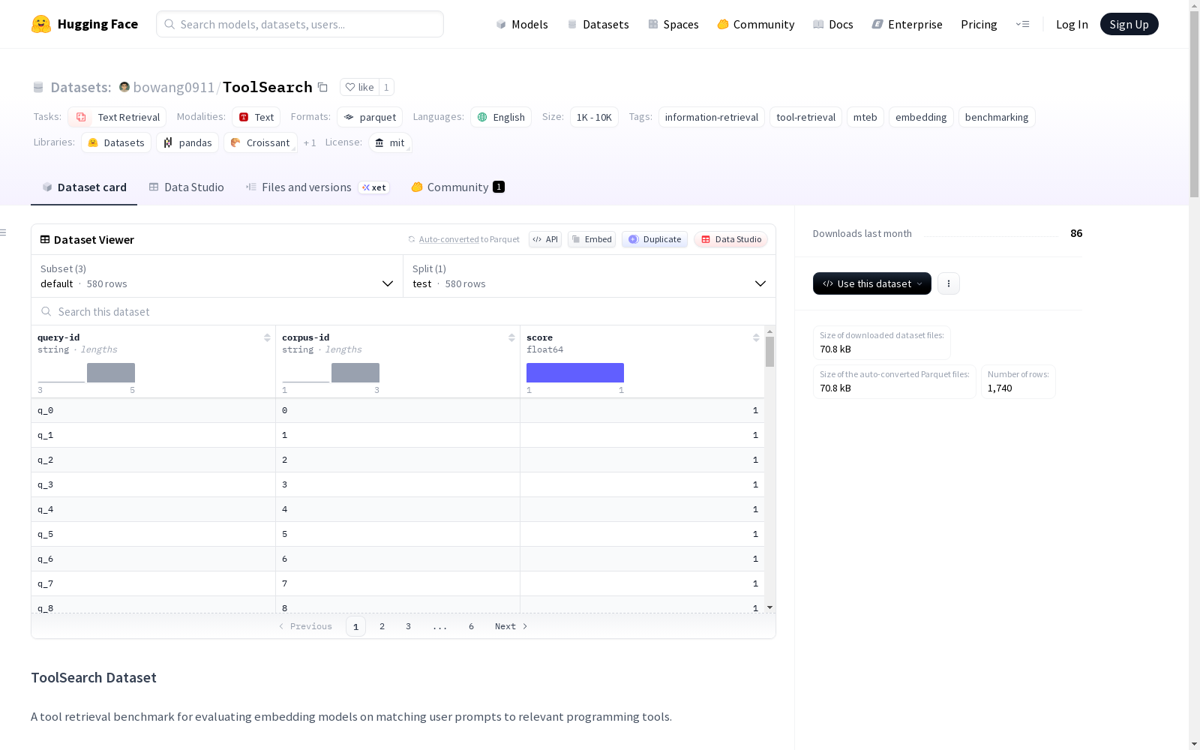Sort by the corpus-id column icon
Image resolution: width=1200 pixels, height=750 pixels.
click(x=511, y=337)
